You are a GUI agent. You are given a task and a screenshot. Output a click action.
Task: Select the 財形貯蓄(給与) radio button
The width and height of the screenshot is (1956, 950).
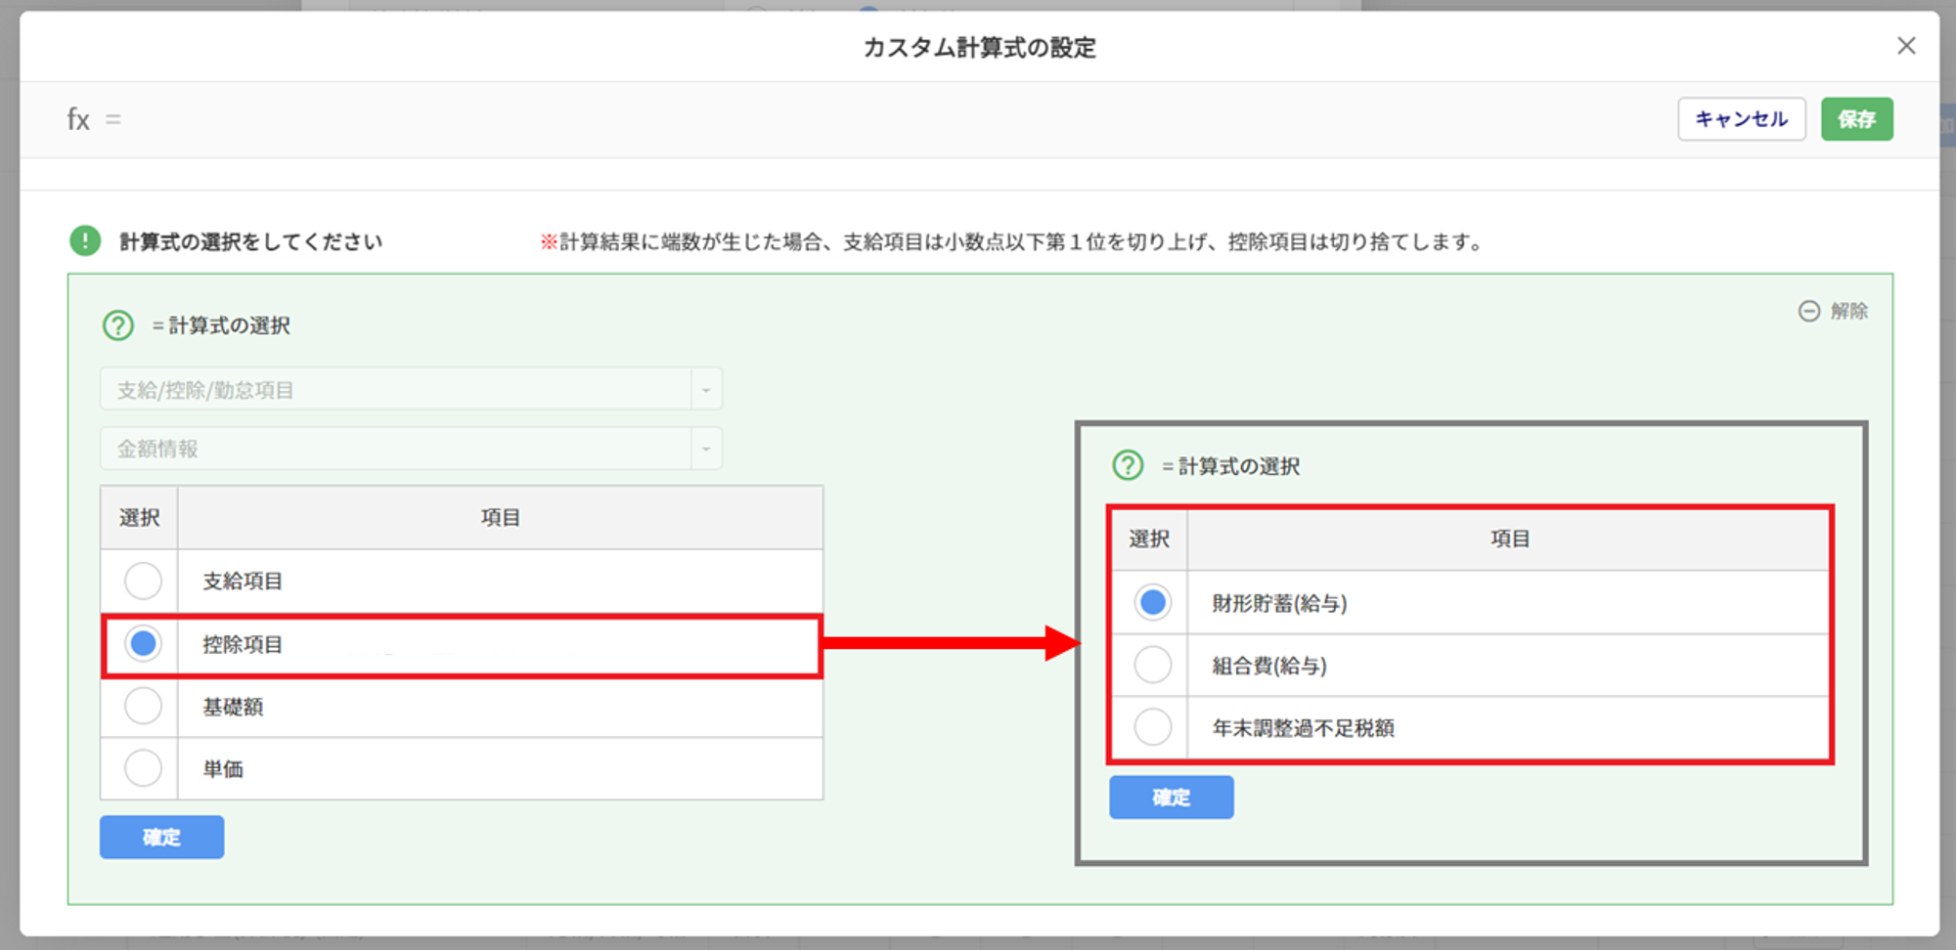click(1153, 602)
